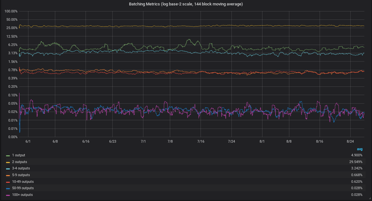Viewport: 372px width, 201px height.
Task: Click the 100.00% y-axis label
Action: [x=11, y=11]
